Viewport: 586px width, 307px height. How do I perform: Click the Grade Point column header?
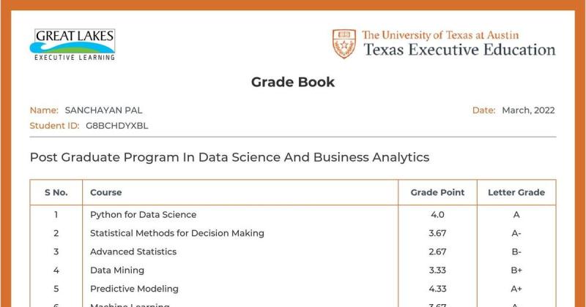[437, 192]
